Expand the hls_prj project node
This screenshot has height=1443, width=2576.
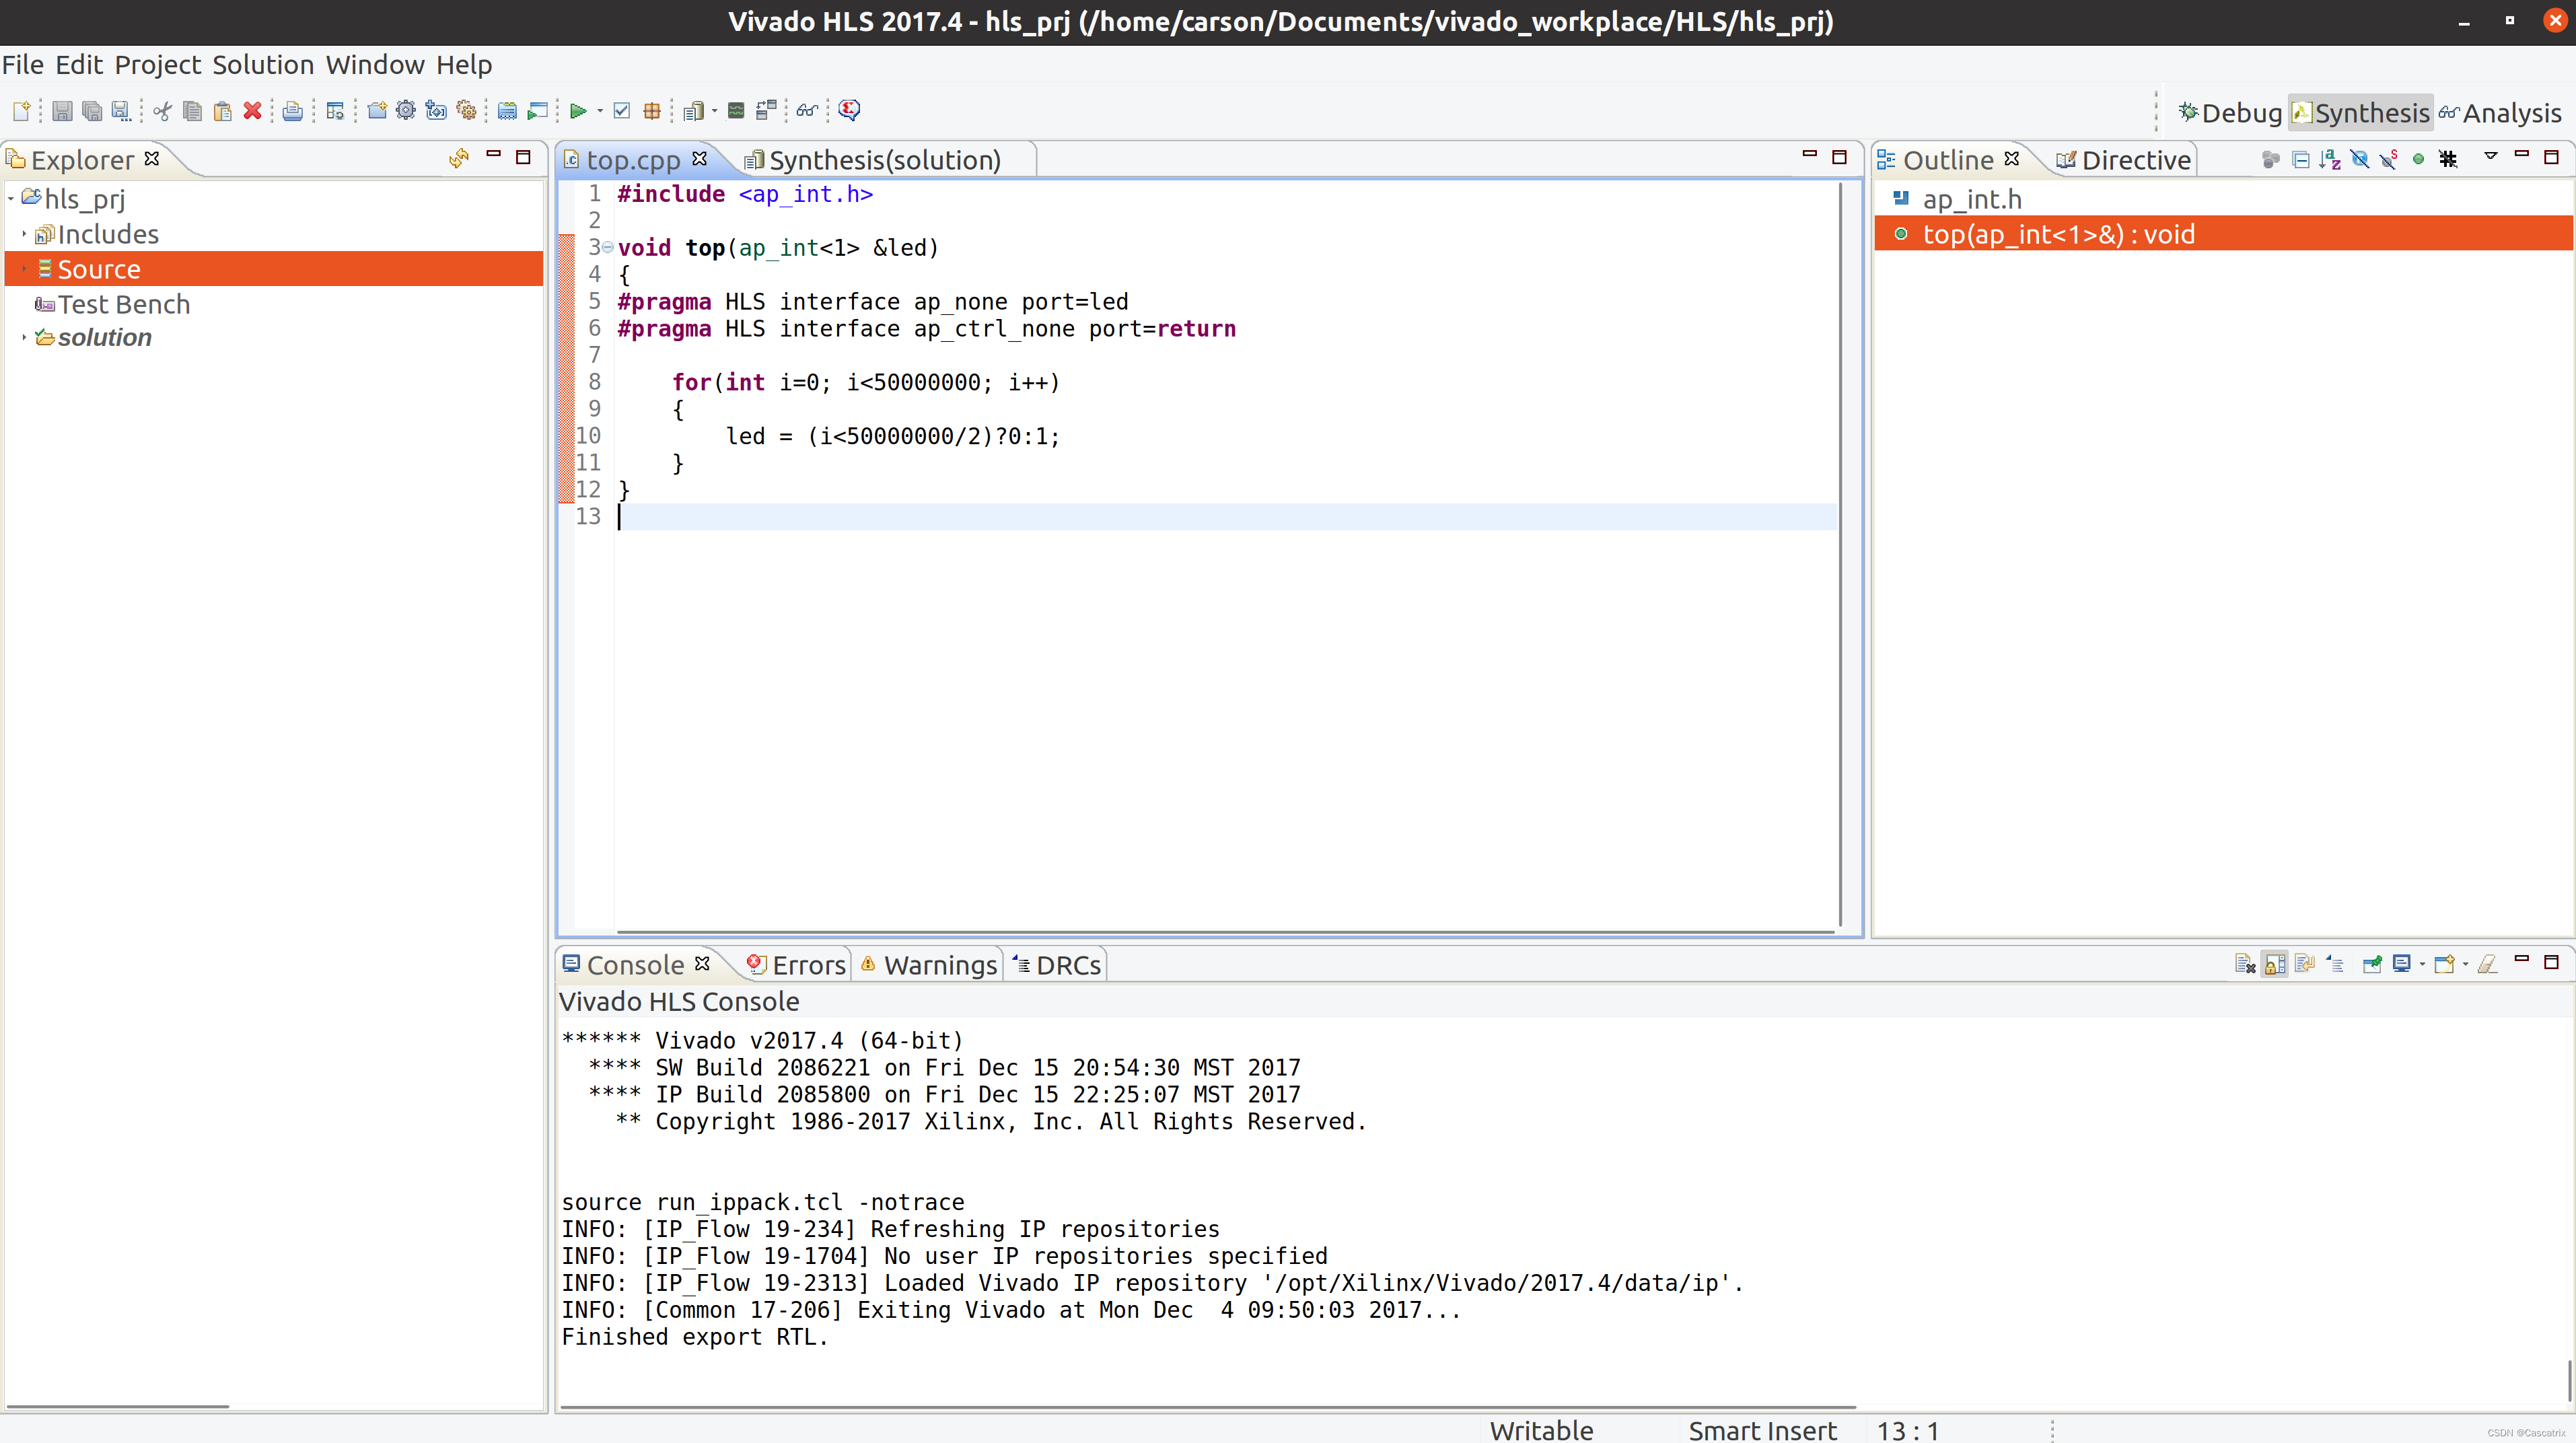click(11, 199)
